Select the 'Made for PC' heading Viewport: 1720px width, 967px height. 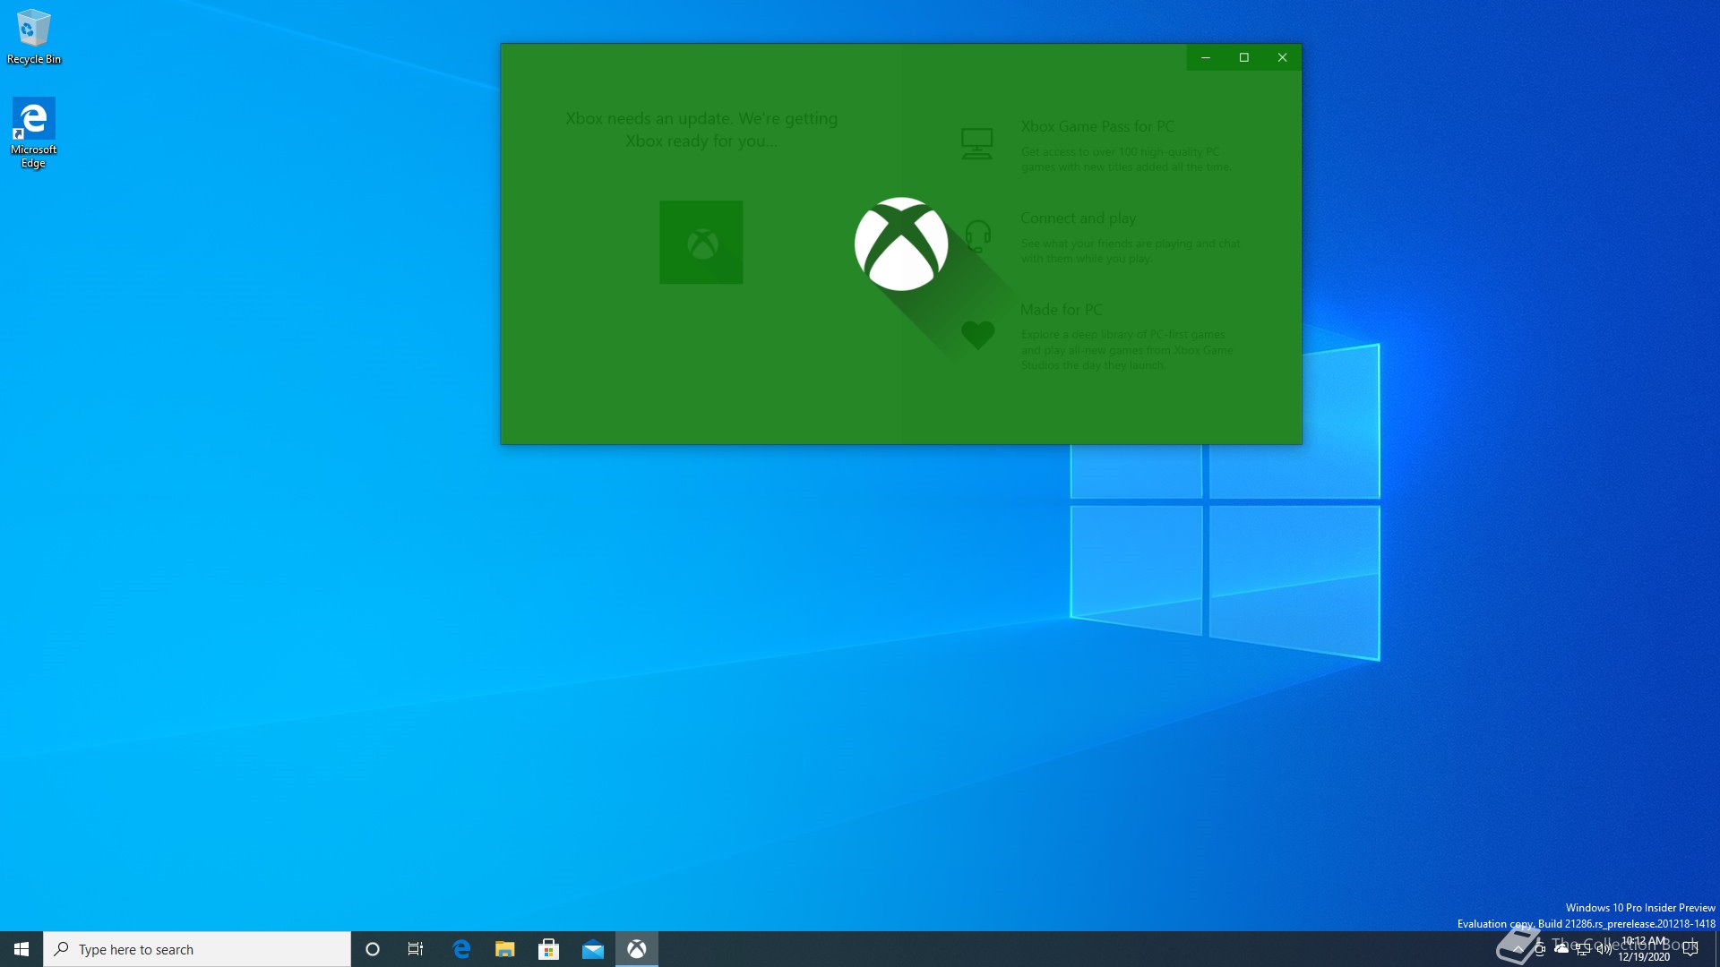tap(1062, 310)
